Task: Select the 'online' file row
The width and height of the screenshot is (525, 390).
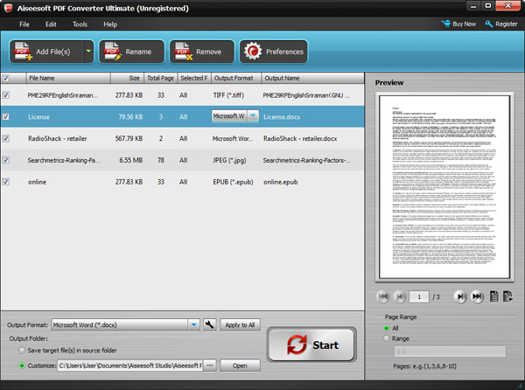Action: coord(182,182)
